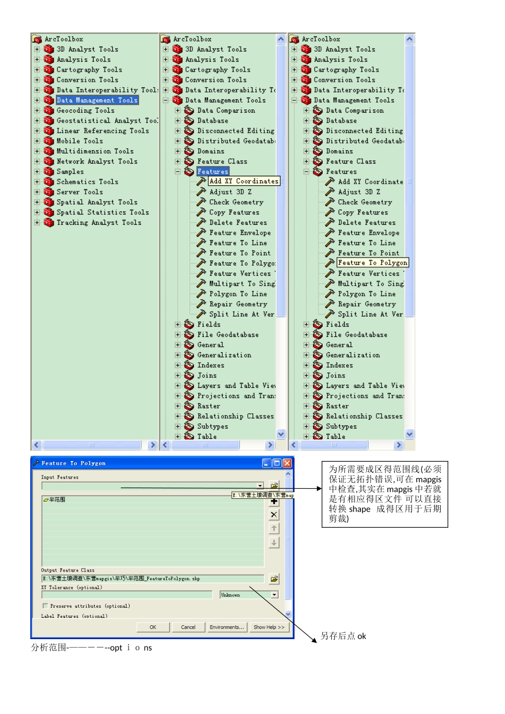
Task: Click Repair Geometry hammer icon in rightmost ArcToolbox
Action: [330, 304]
